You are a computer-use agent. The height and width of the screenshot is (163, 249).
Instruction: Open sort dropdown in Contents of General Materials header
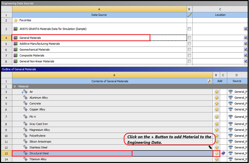[x=209, y=81]
